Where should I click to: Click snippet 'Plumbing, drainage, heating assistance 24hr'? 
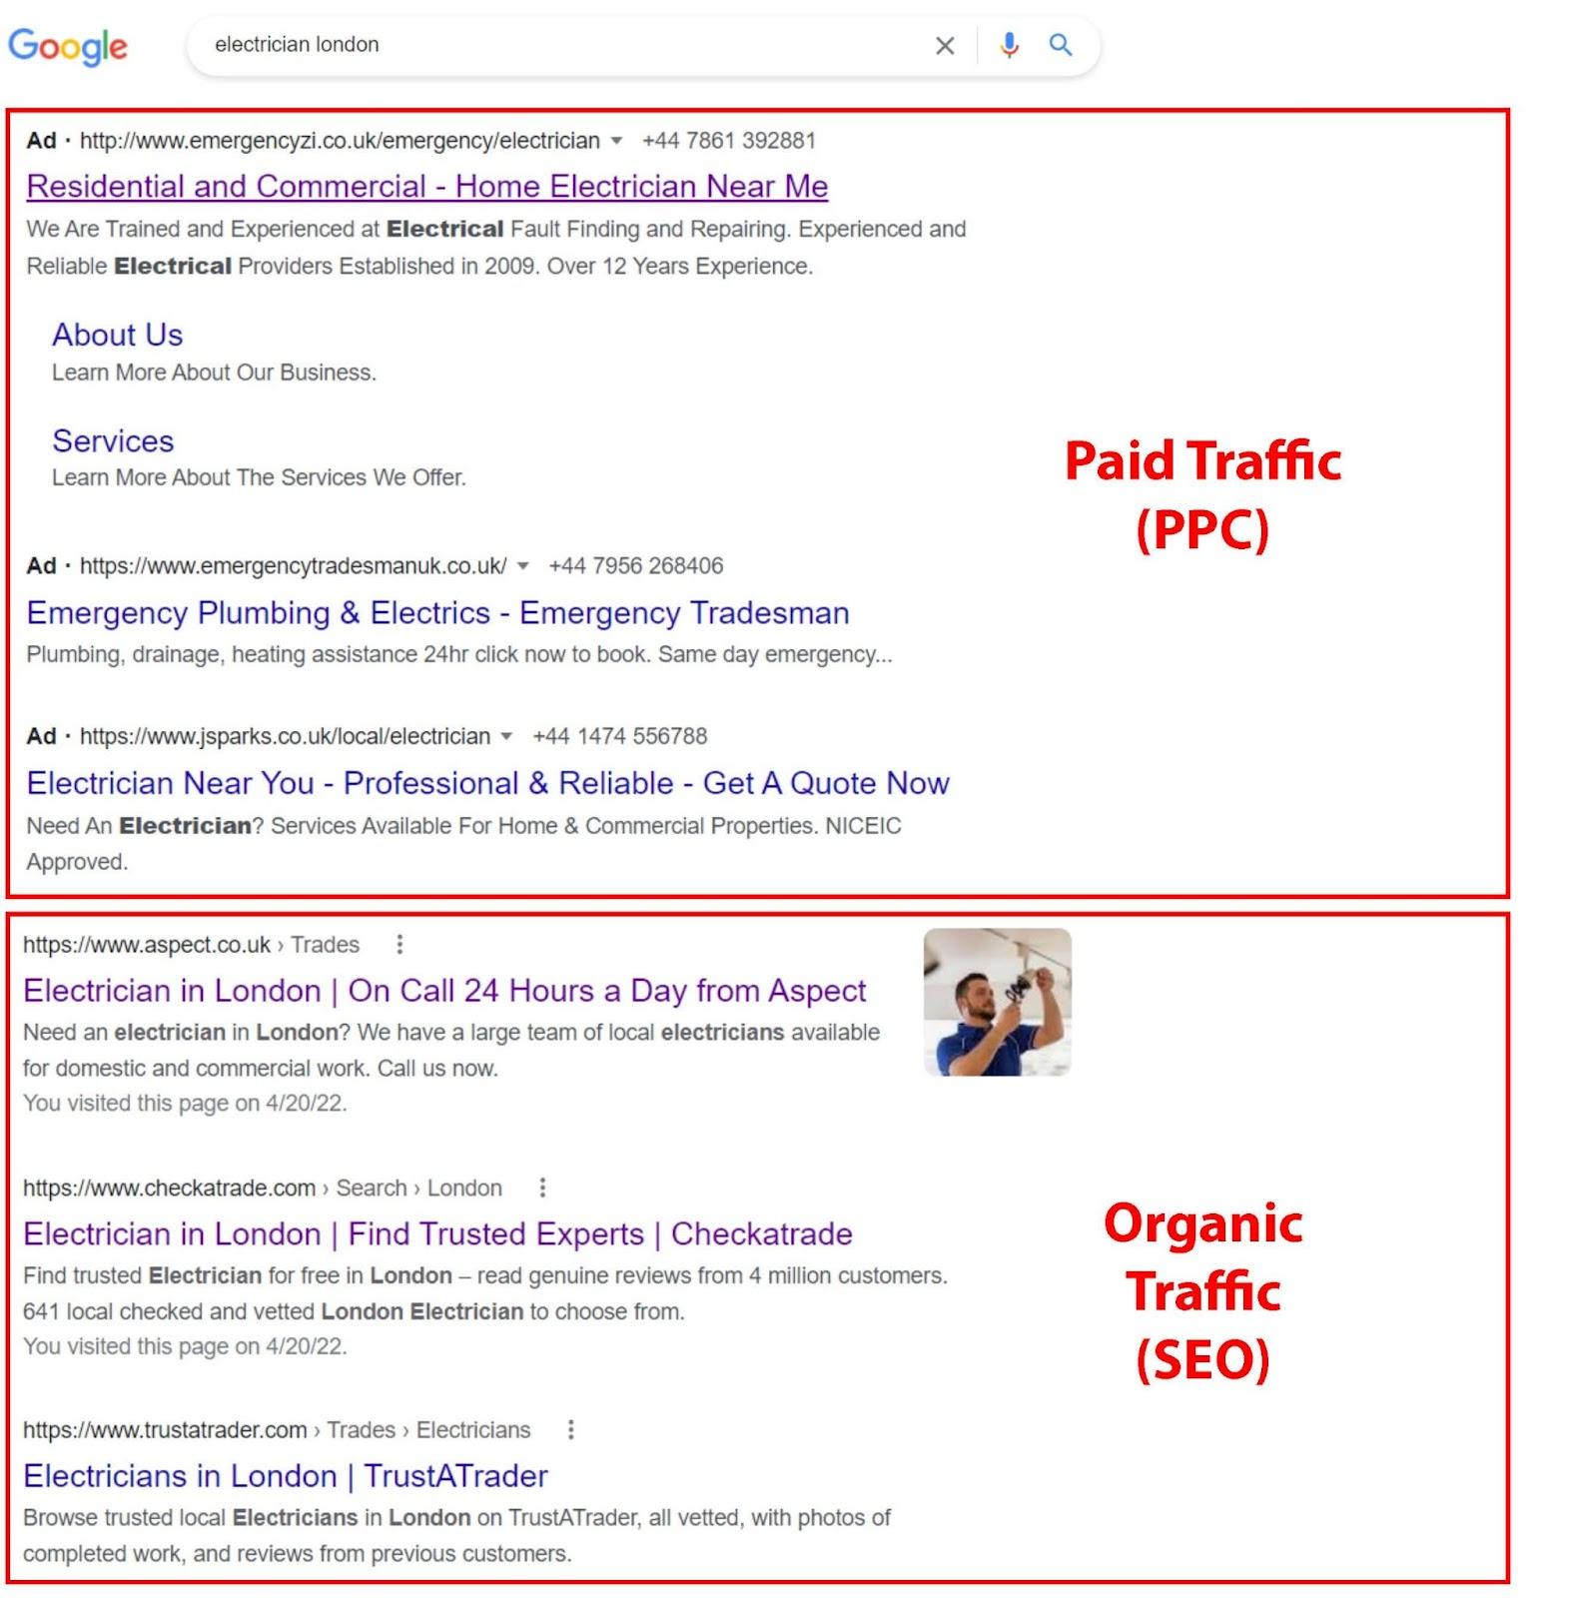pos(459,655)
